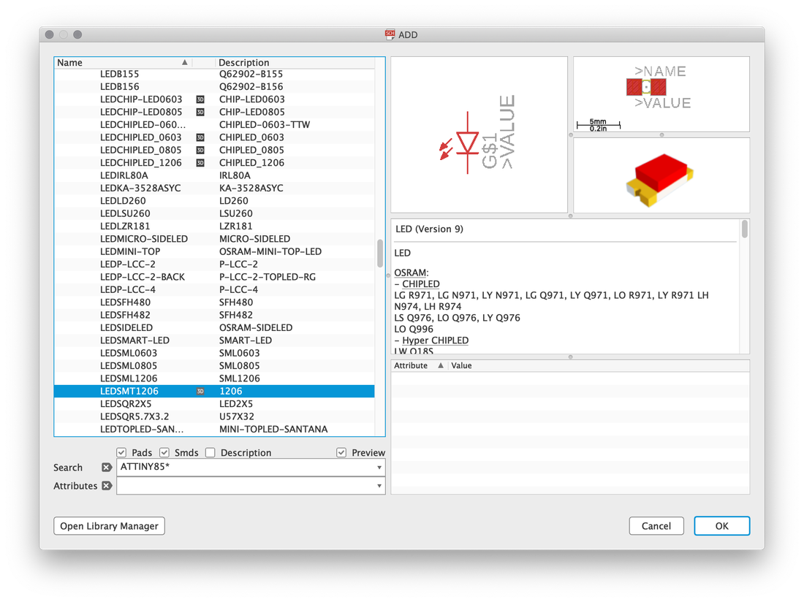804x602 pixels.
Task: Select the LEDSML0805 row
Action: [x=214, y=366]
